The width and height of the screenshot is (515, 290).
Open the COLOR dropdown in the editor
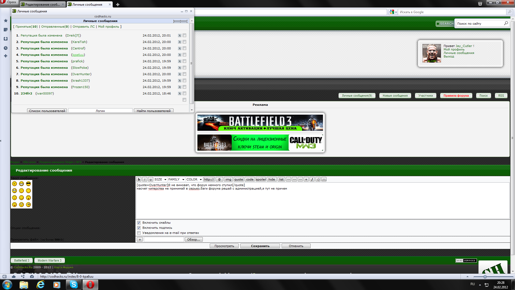[194, 179]
